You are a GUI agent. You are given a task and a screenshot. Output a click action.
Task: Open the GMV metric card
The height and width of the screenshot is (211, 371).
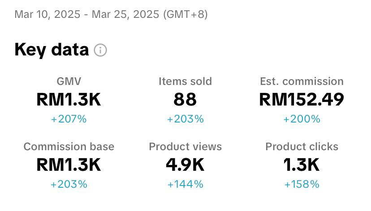69,81
